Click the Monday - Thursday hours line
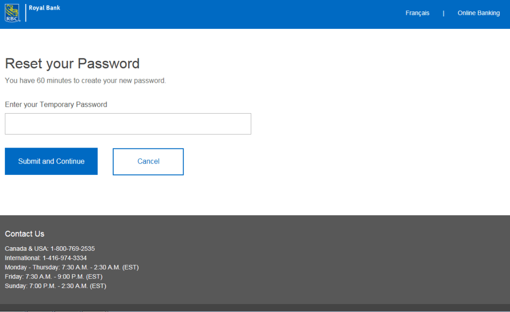 pyautogui.click(x=72, y=268)
